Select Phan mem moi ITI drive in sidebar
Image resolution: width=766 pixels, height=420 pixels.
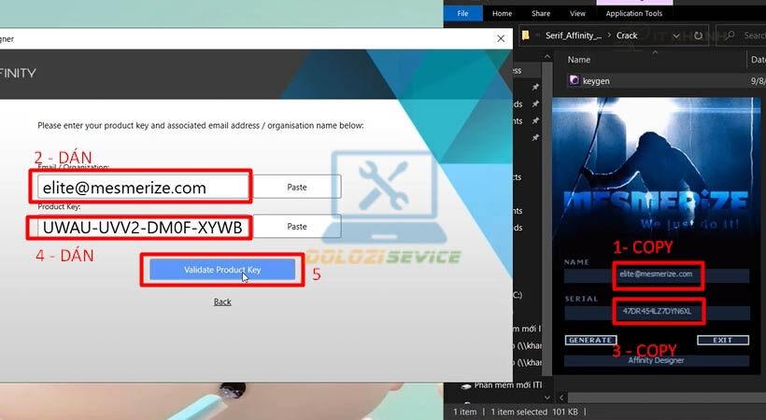(507, 385)
